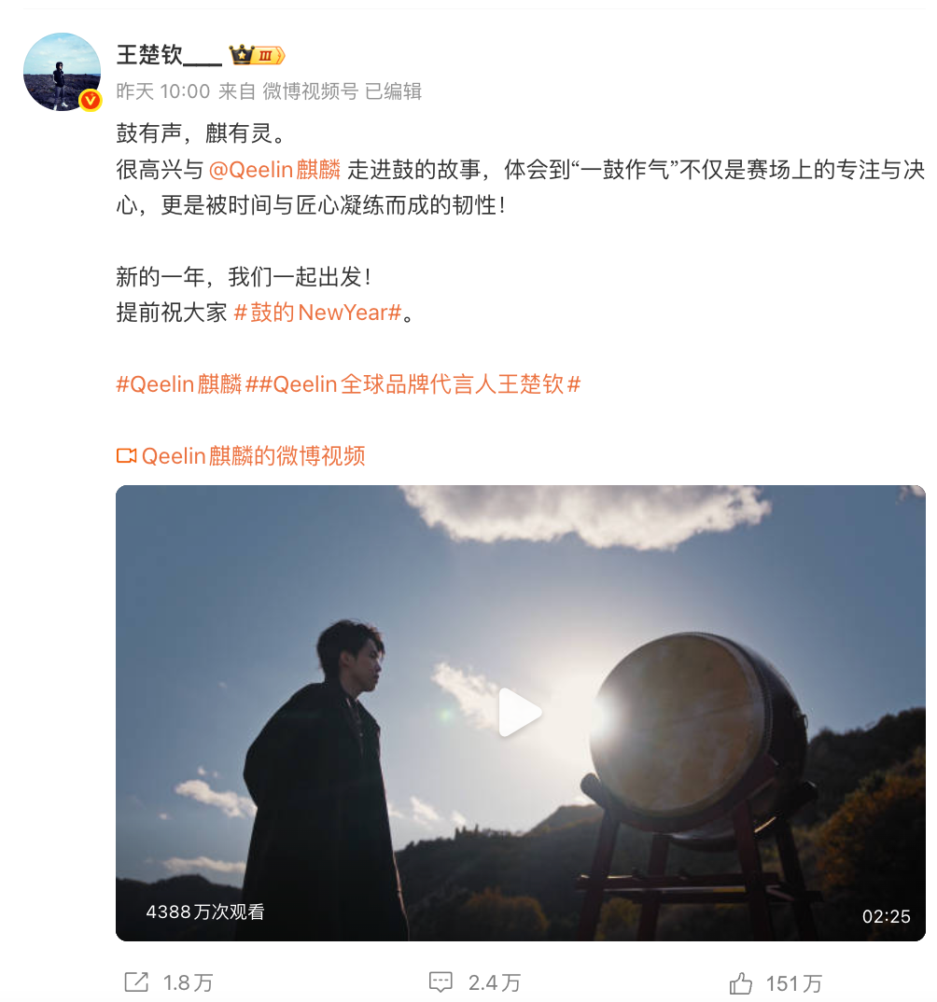This screenshot has width=937, height=1002.
Task: Open comments via speech bubble icon
Action: coord(441,982)
